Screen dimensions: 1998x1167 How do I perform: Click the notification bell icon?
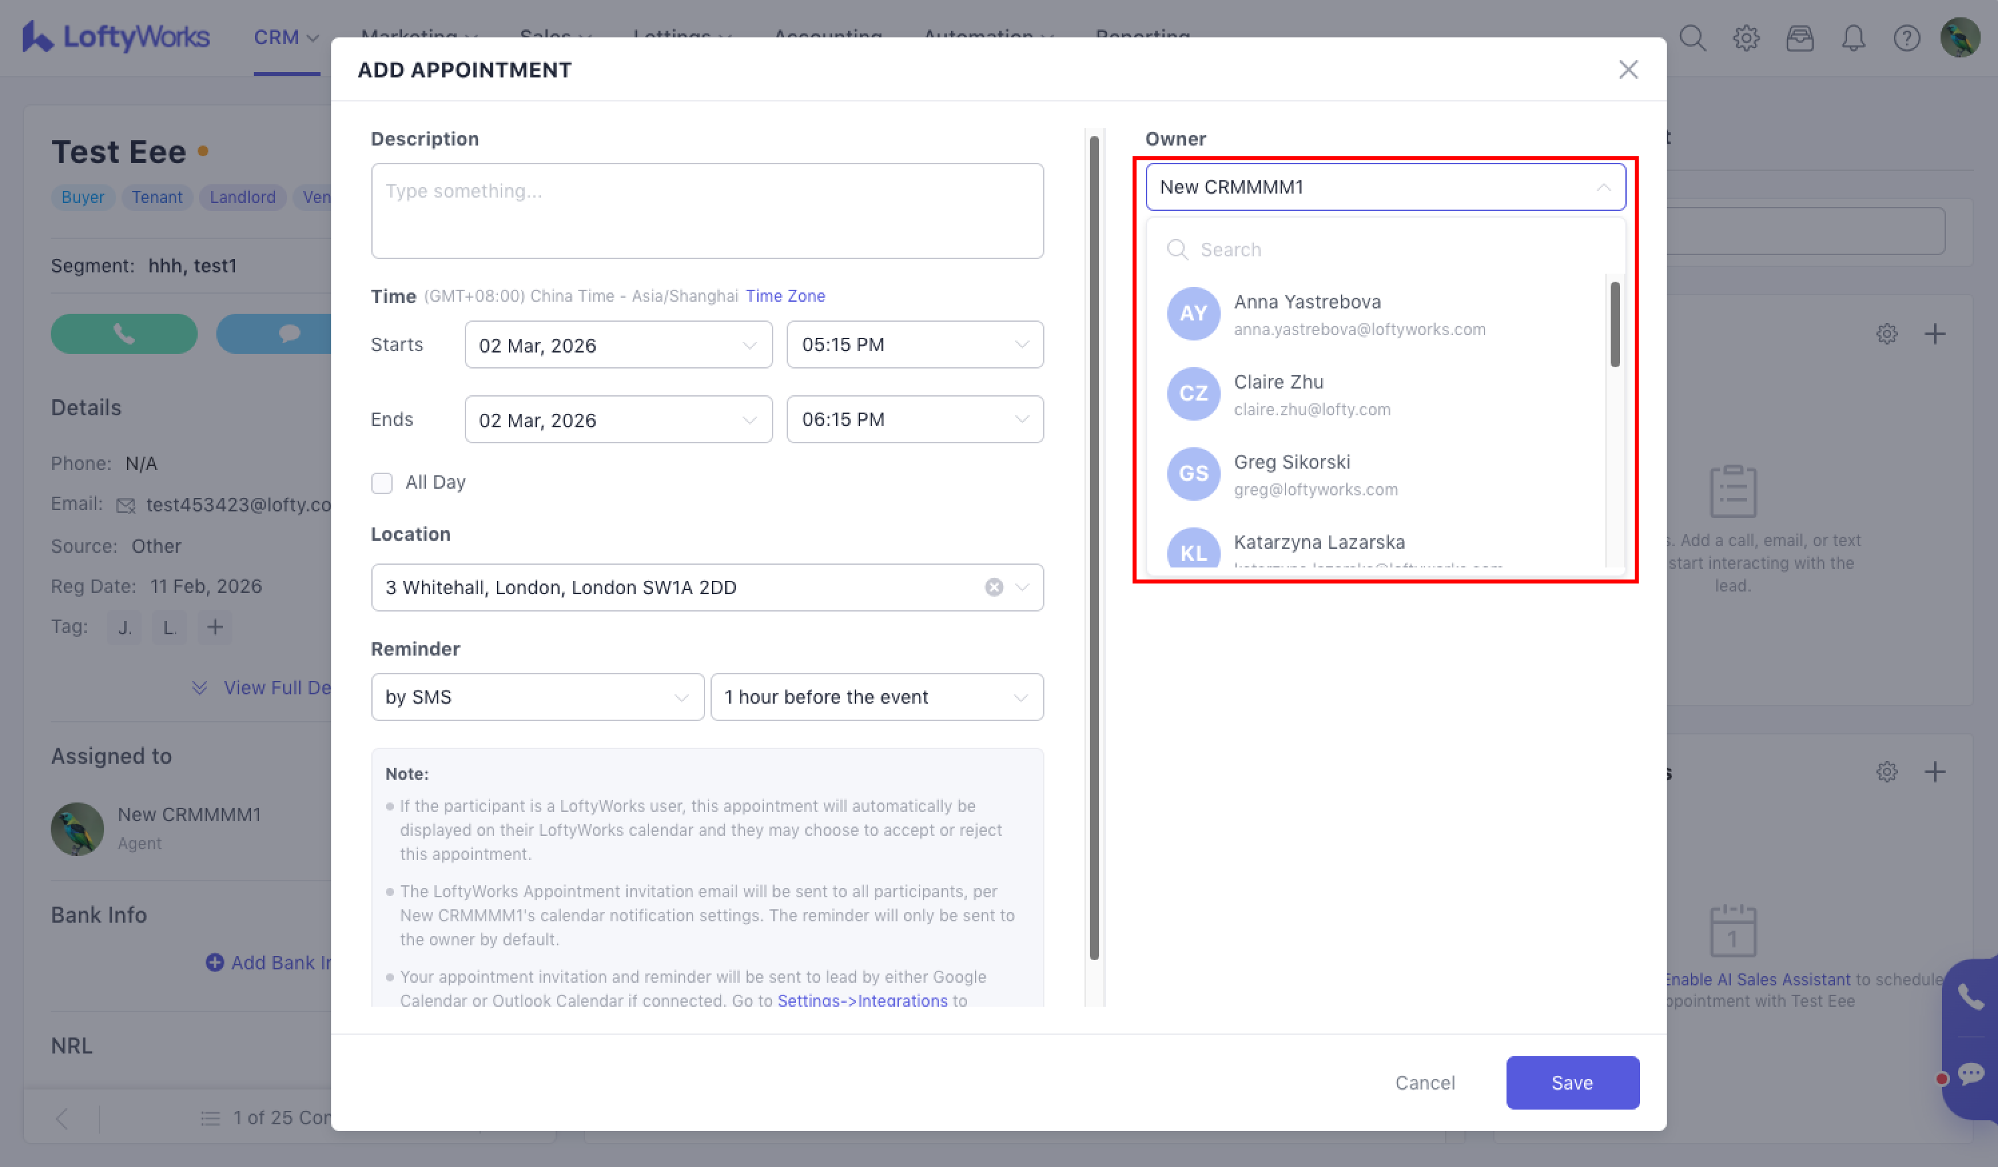tap(1853, 37)
